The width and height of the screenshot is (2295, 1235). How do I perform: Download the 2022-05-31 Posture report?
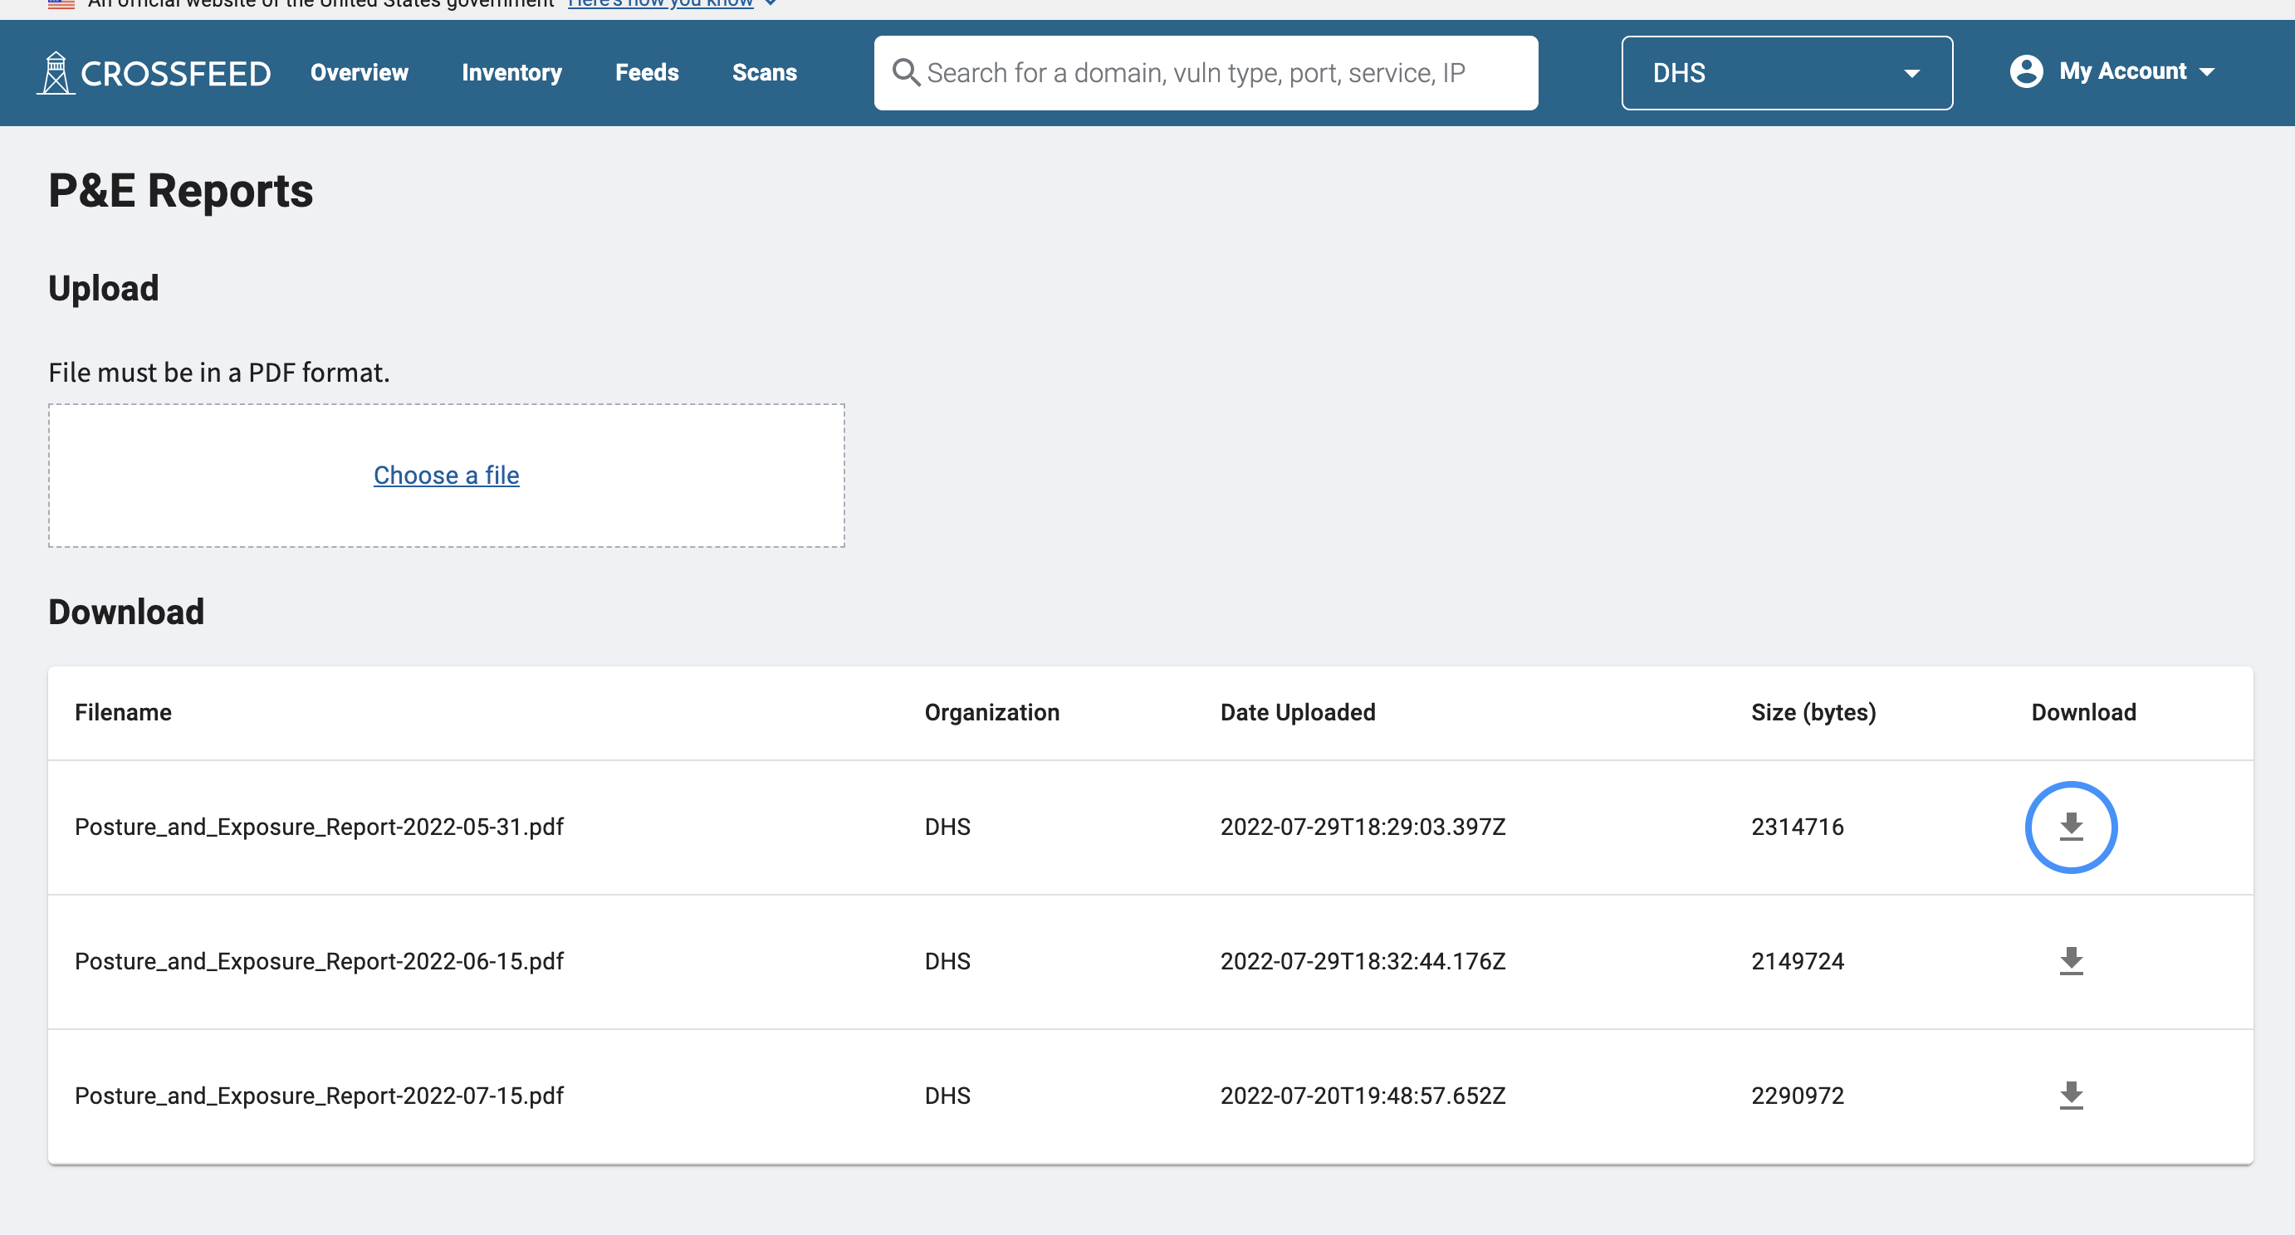[2071, 827]
